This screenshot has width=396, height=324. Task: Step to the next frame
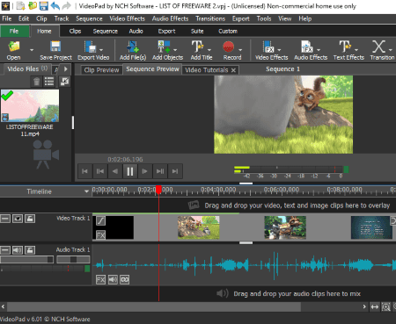tap(145, 171)
